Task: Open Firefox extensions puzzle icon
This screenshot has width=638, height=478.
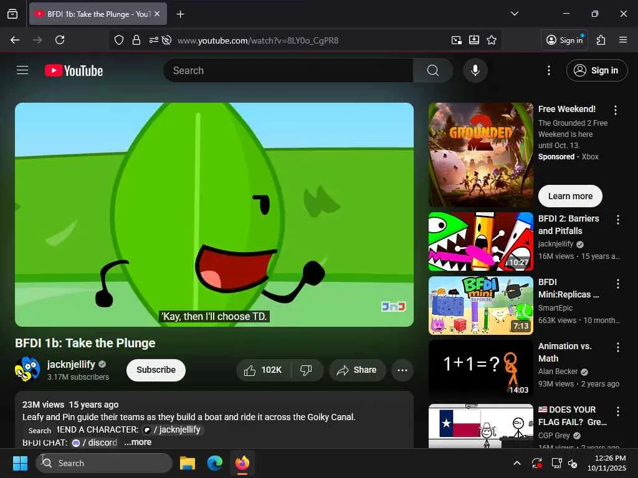Action: 601,40
